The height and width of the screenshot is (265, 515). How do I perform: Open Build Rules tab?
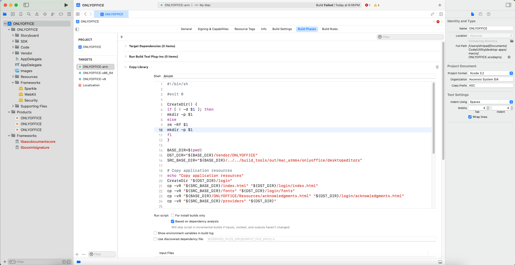[x=330, y=29]
